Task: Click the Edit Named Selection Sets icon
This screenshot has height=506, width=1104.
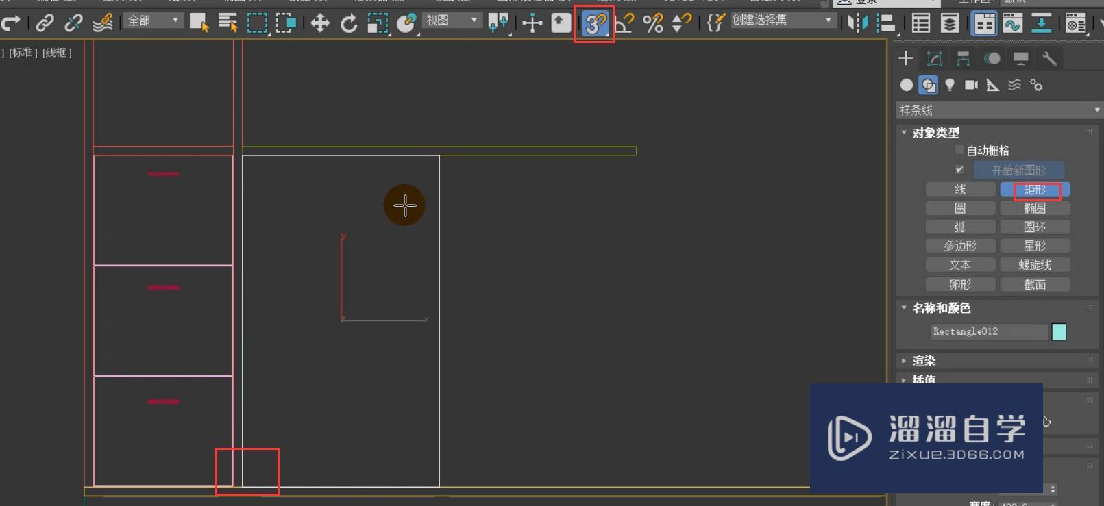Action: tap(715, 23)
